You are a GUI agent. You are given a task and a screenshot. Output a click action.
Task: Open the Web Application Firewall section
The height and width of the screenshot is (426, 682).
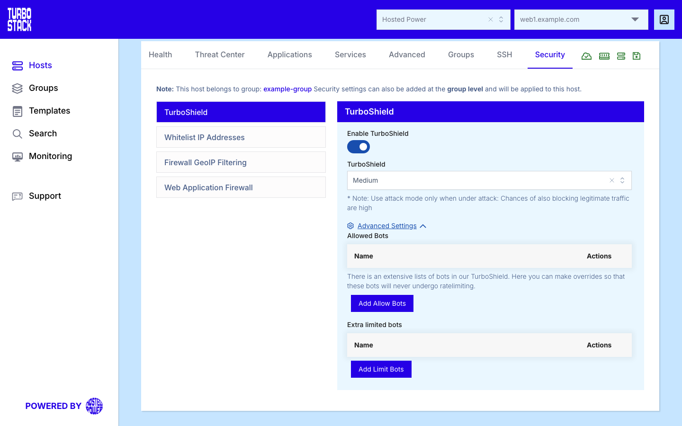(241, 187)
